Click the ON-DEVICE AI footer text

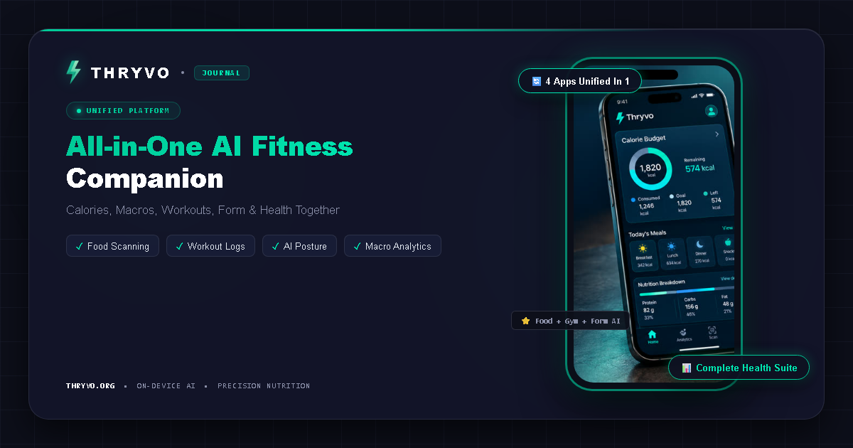pos(166,386)
